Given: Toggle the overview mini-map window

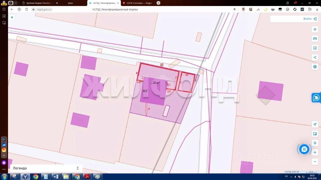Looking at the screenshot, I should pos(315,134).
